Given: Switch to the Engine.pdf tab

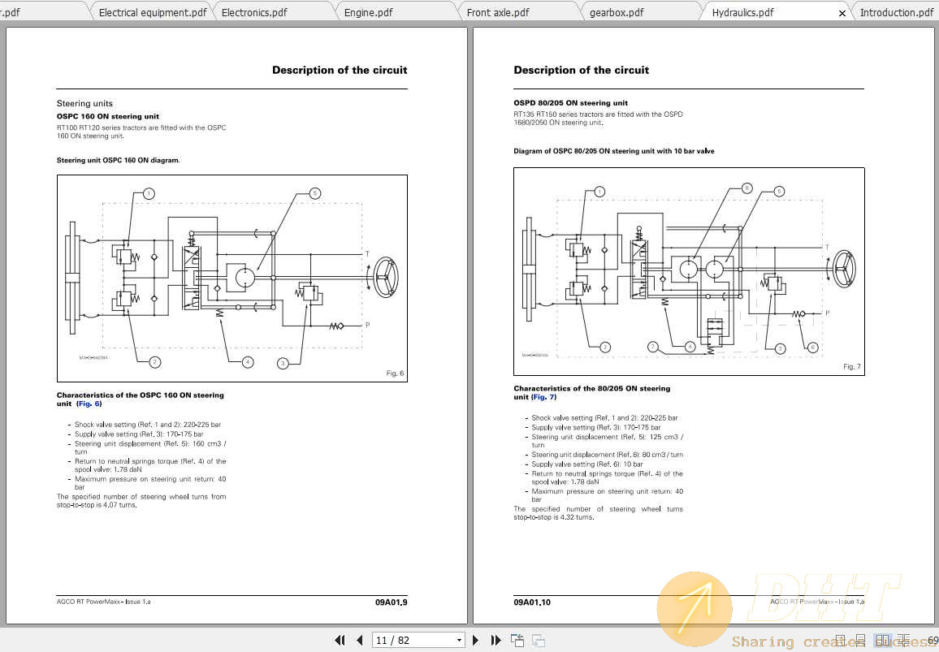Looking at the screenshot, I should pos(370,11).
